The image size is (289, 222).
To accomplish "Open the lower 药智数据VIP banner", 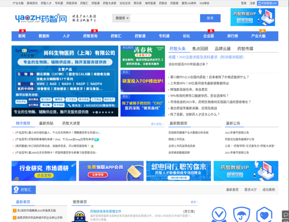I will click(246, 171).
